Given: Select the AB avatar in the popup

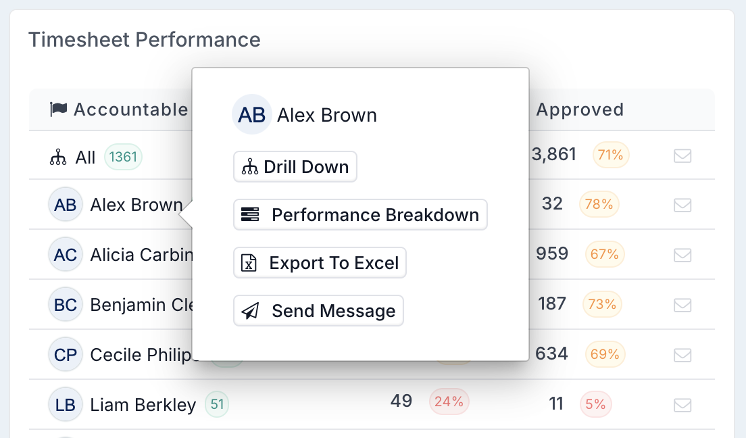Looking at the screenshot, I should pyautogui.click(x=251, y=115).
